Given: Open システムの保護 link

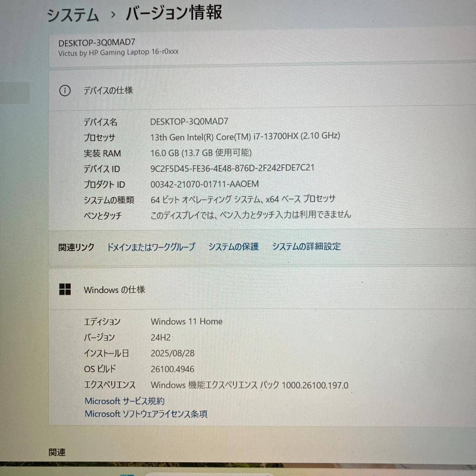Looking at the screenshot, I should coord(234,247).
